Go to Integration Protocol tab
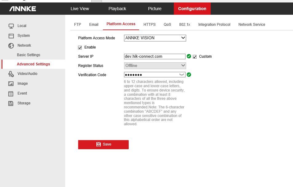 214,25
